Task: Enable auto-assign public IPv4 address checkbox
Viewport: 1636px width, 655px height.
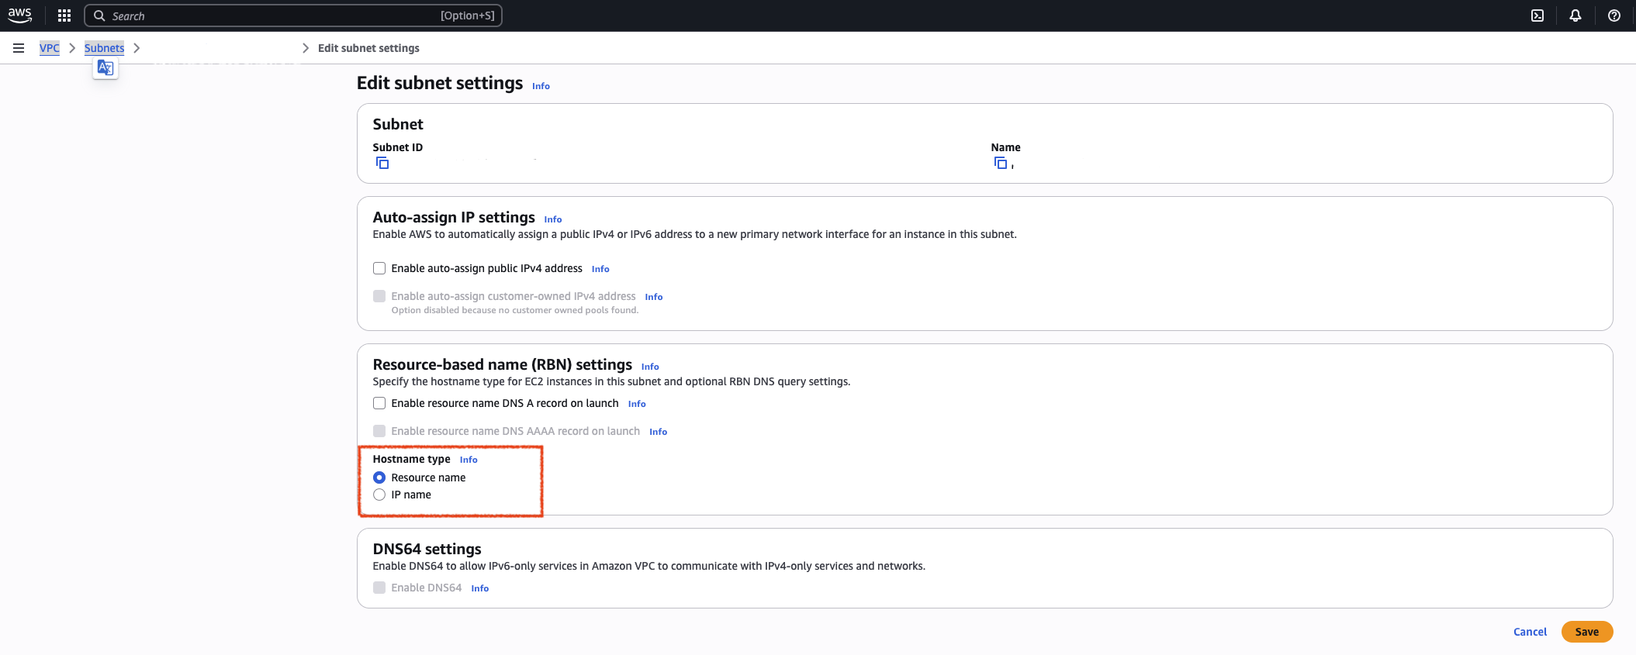Action: click(379, 268)
